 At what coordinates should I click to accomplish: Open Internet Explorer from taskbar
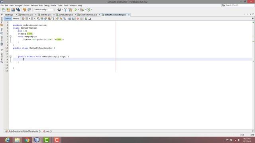pyautogui.click(x=7, y=140)
